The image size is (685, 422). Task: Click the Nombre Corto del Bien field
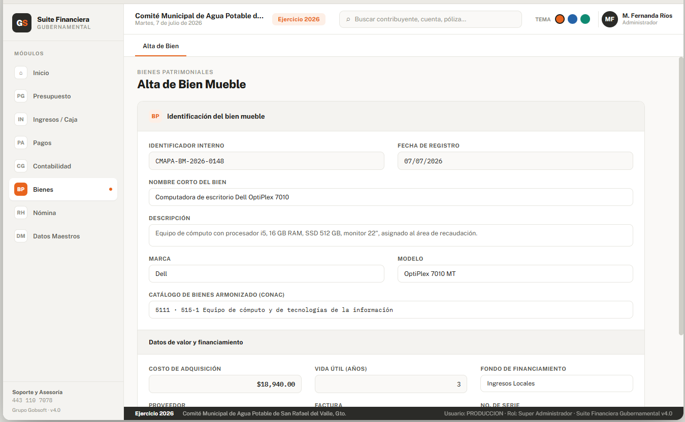point(390,197)
